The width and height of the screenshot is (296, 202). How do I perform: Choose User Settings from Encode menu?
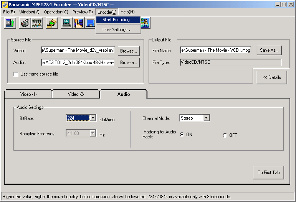(118, 30)
